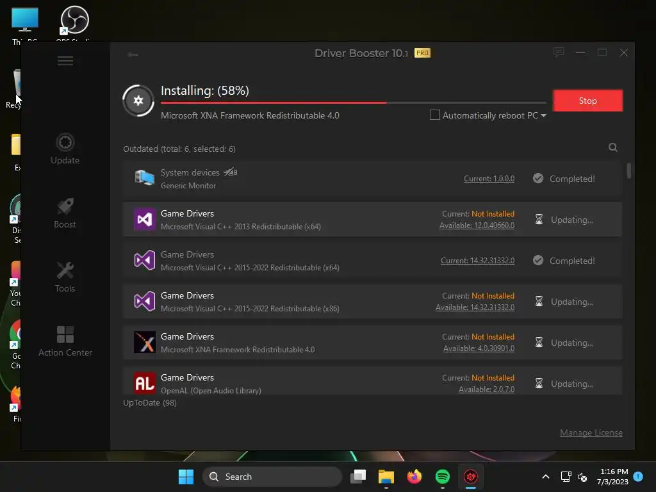Open File Explorer from taskbar
Image resolution: width=656 pixels, height=492 pixels.
click(x=386, y=477)
